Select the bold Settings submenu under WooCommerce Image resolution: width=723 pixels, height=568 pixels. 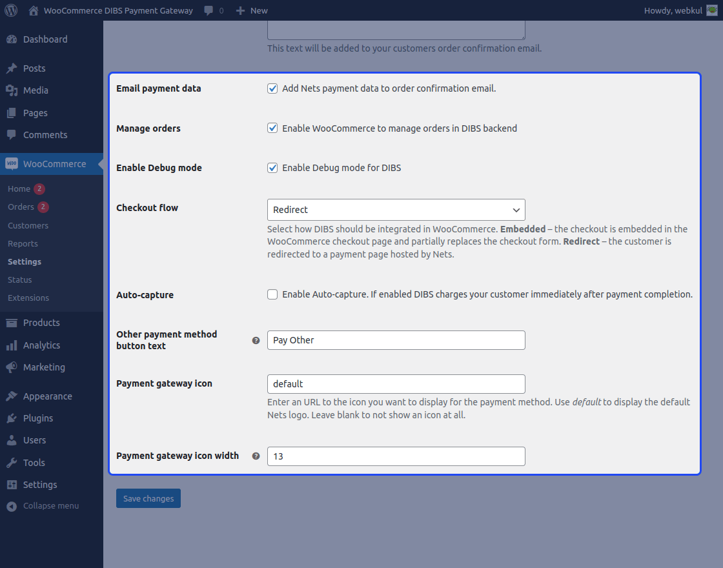(x=25, y=262)
